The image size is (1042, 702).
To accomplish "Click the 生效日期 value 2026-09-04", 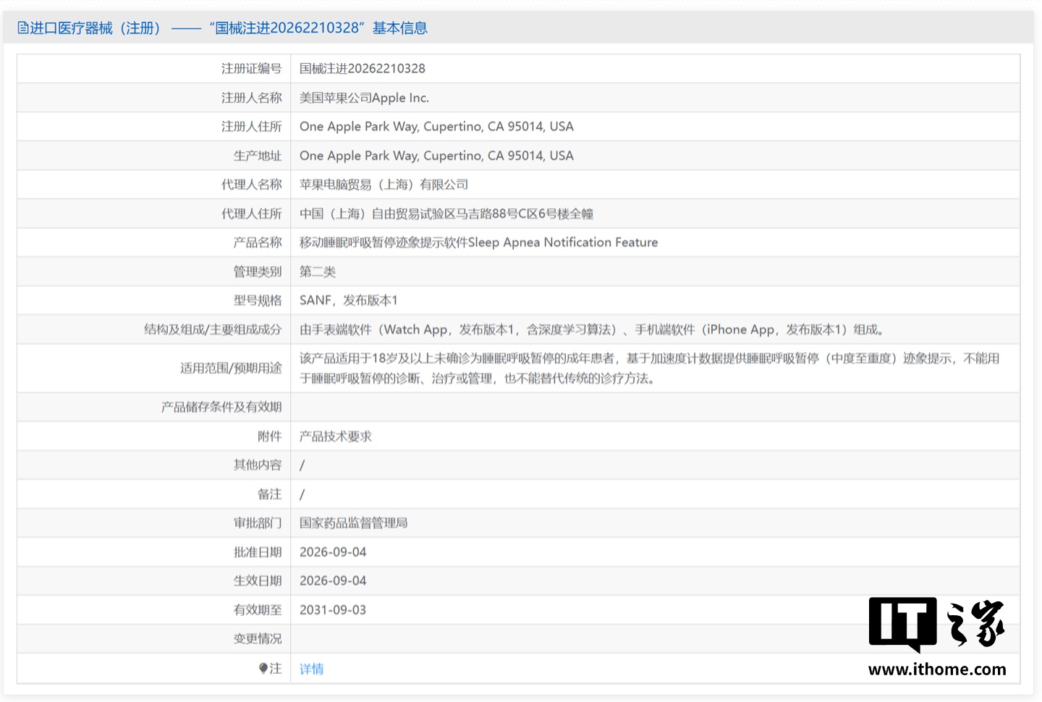I will click(333, 580).
